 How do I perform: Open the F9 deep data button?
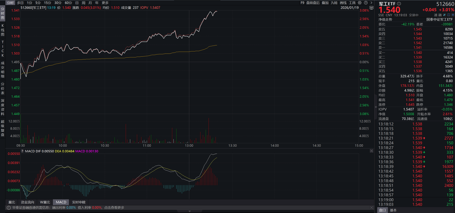coord(302,3)
